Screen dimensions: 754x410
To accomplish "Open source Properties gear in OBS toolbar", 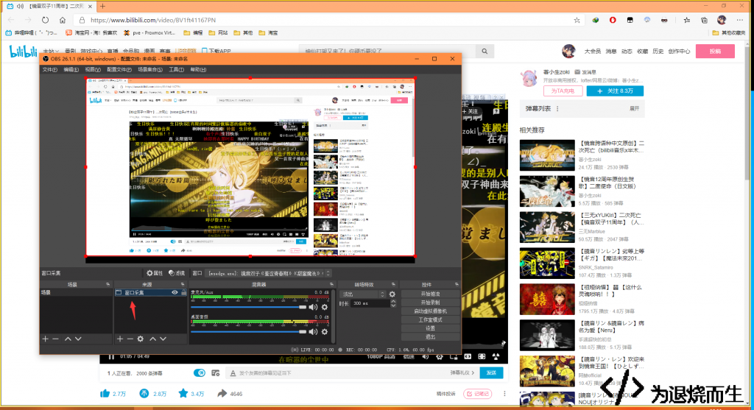I will 155,273.
